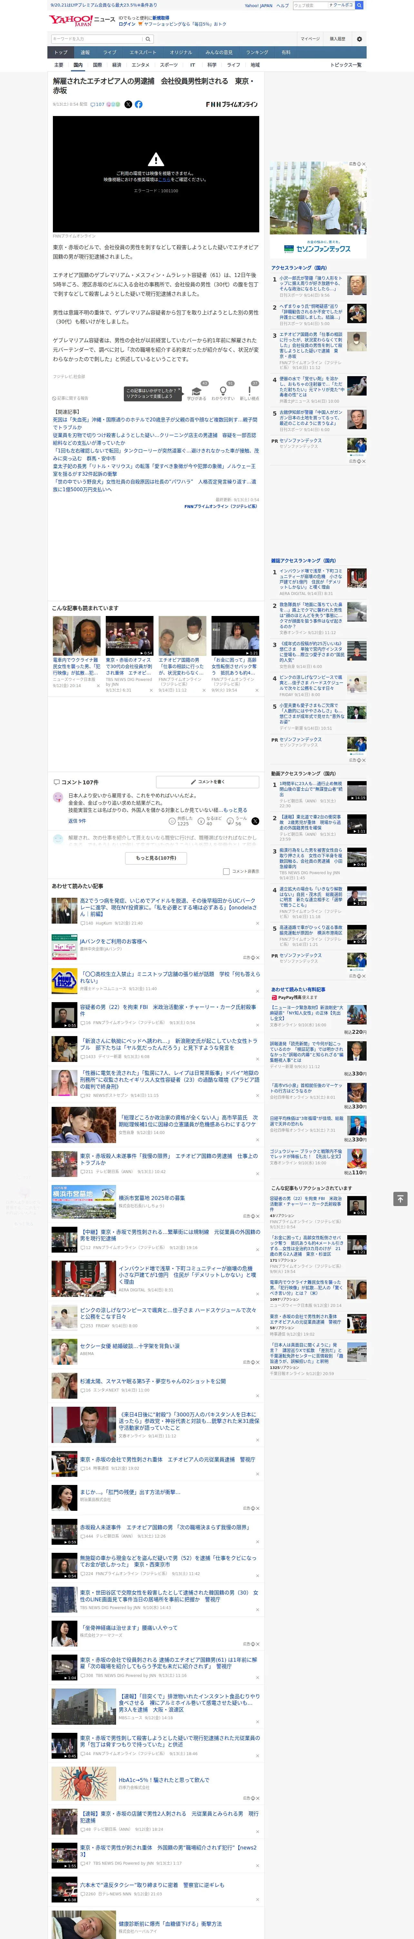This screenshot has width=414, height=1939.
Task: Click the keyword search input field
Action: click(97, 38)
